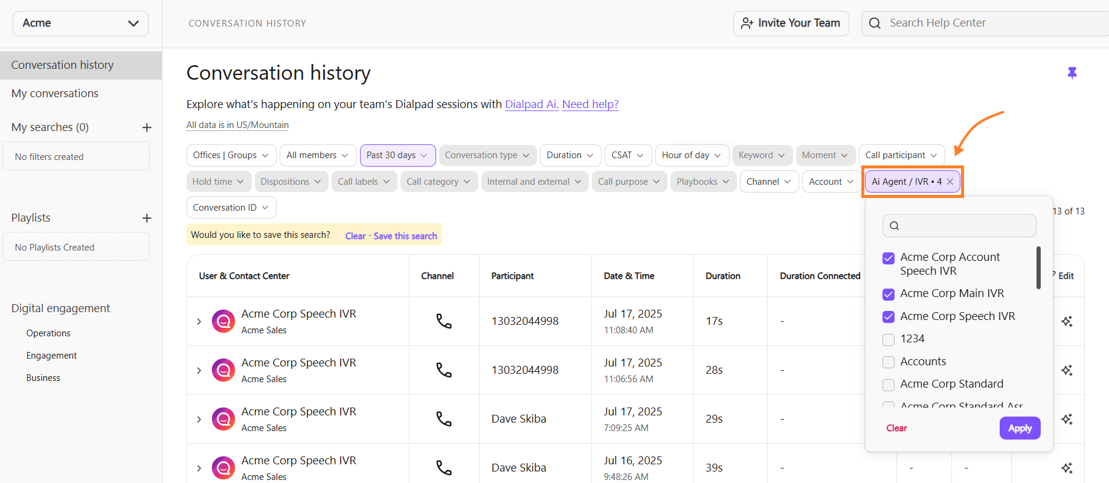Expand the Jul 17 7:09:25 AM conversation row
Viewport: 1109px width, 483px height.
click(x=199, y=419)
